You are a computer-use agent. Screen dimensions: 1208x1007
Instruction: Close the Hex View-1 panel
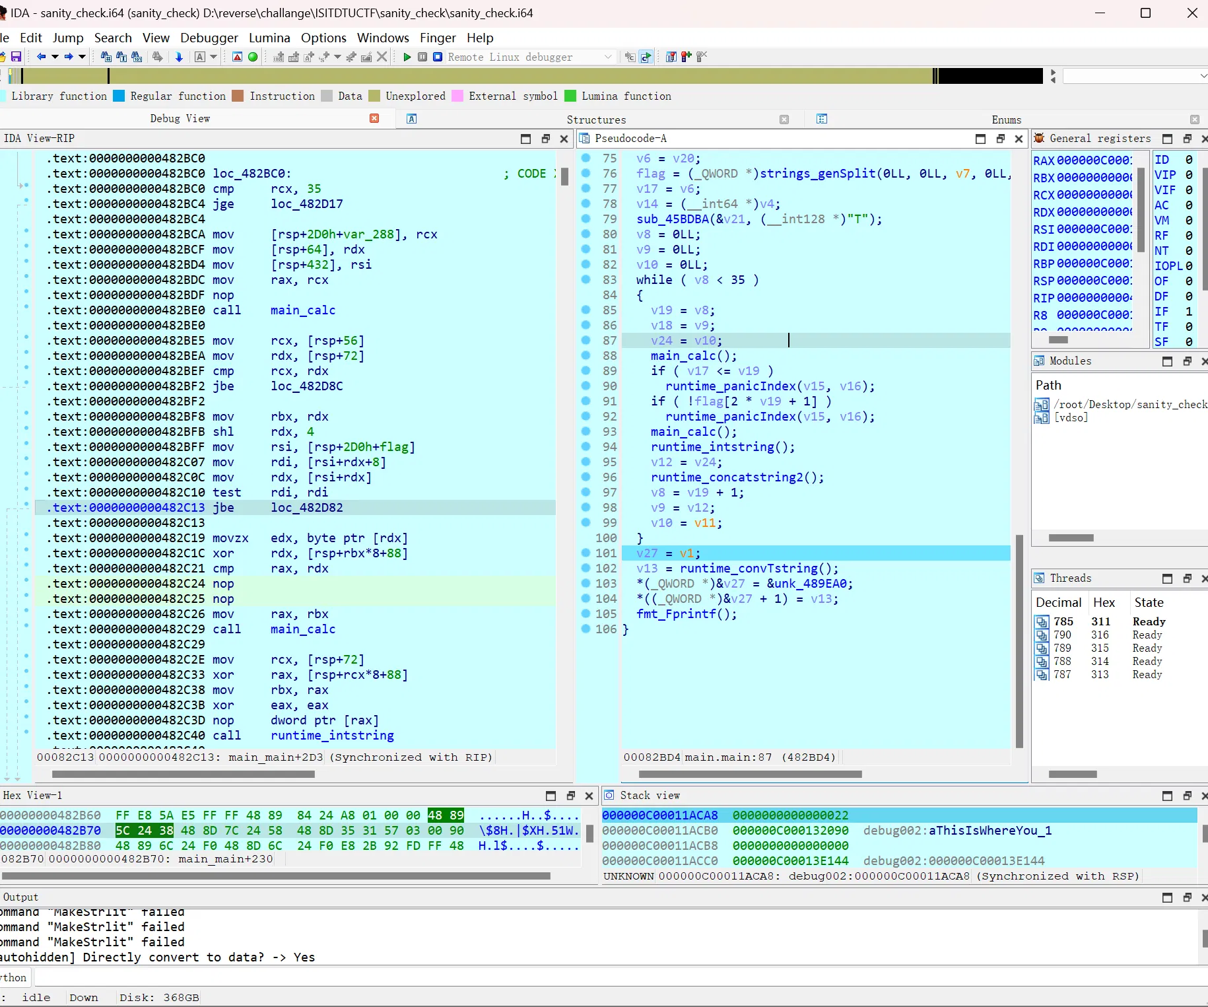click(589, 796)
